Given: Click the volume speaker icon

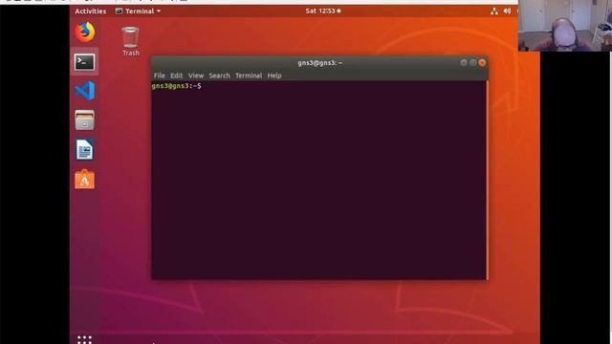Looking at the screenshot, I should [507, 11].
